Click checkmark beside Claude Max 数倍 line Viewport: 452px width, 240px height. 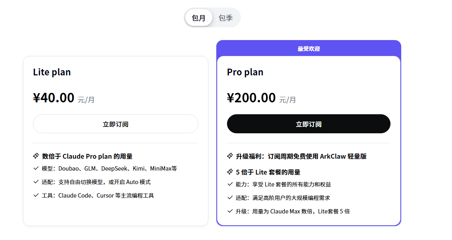(230, 211)
